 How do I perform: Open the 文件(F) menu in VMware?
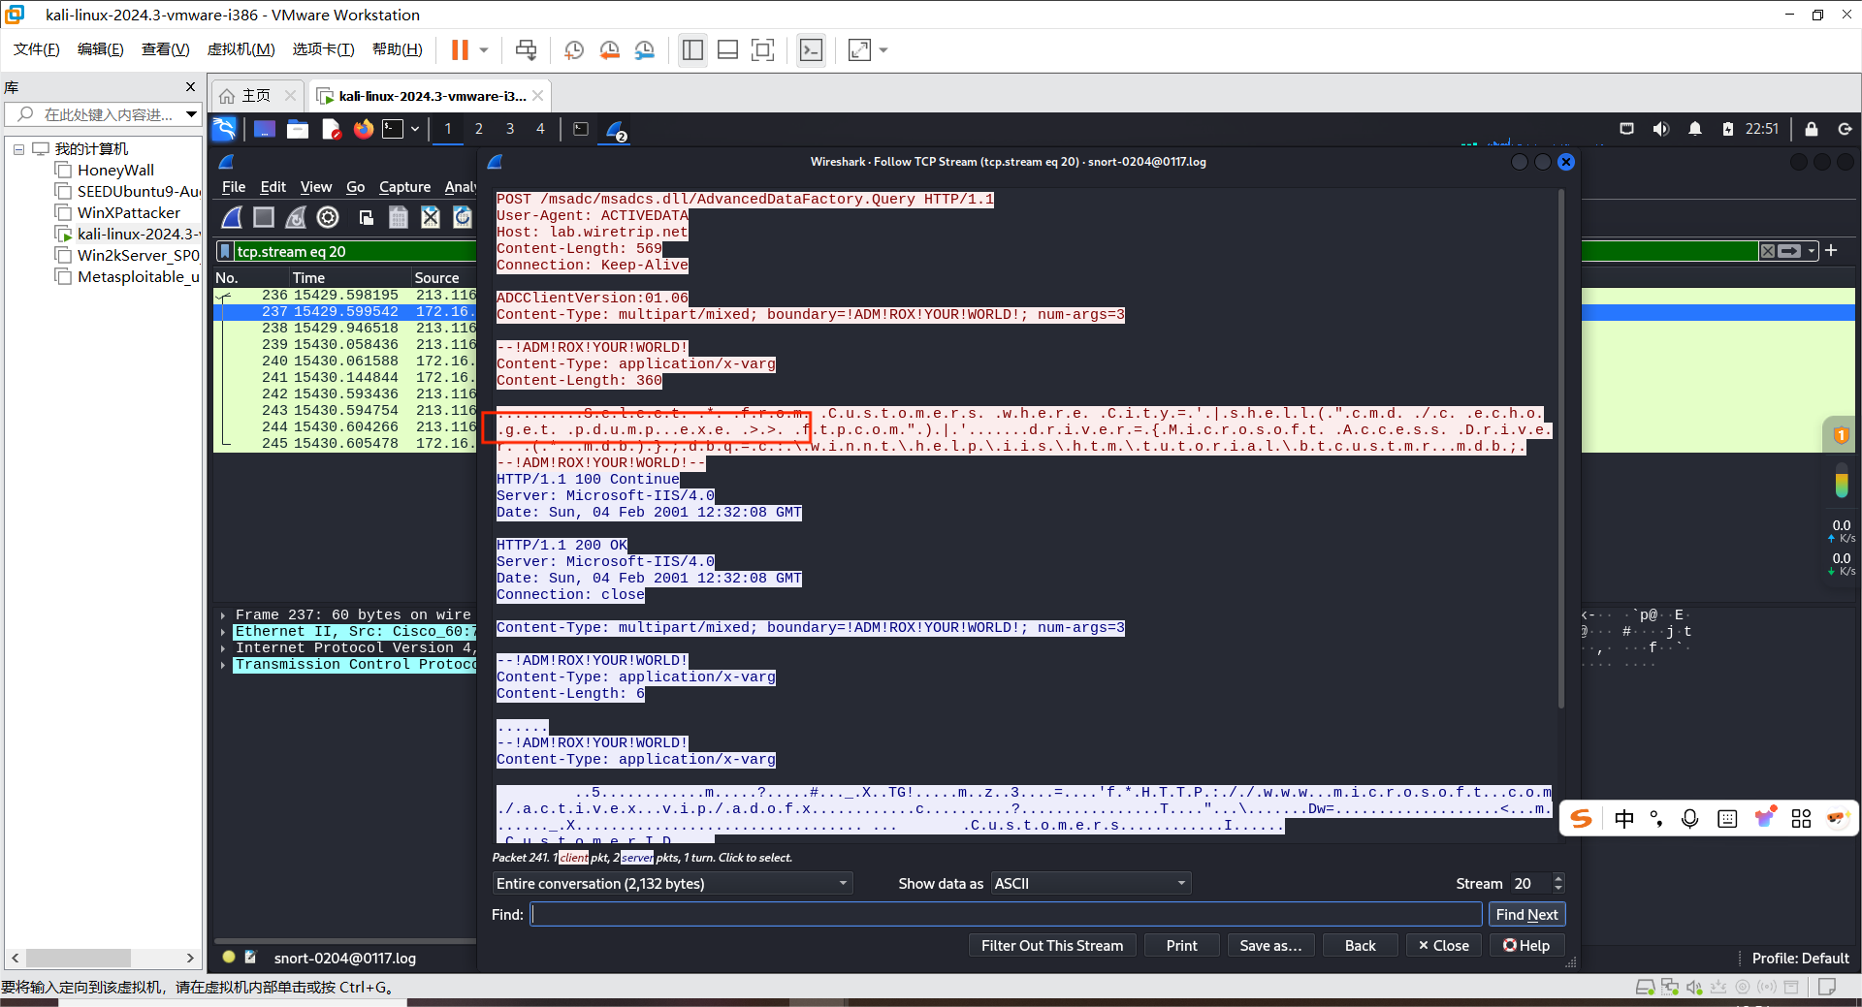pos(37,49)
